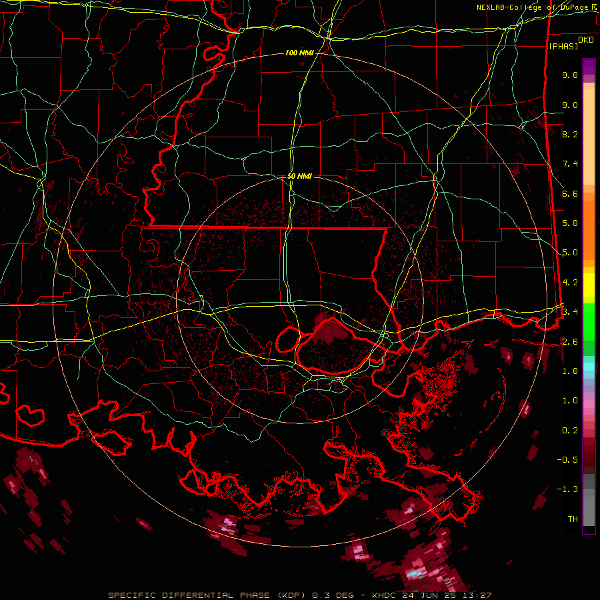The height and width of the screenshot is (600, 600).
Task: Click the -1.3 legend value
Action: point(567,489)
